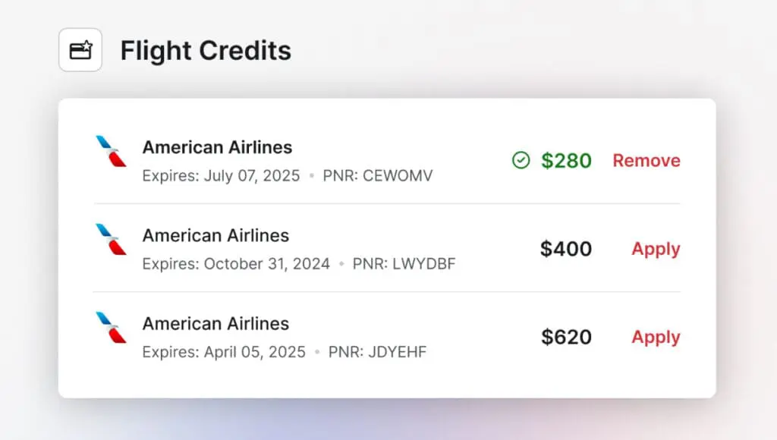
Task: Click the Expires: July 07, 2025 text
Action: pos(221,176)
